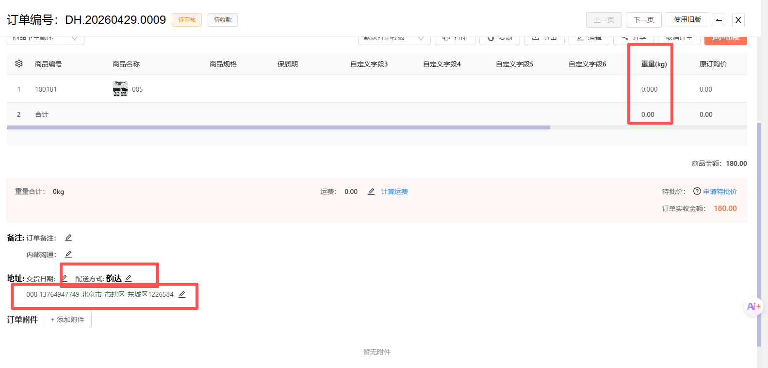Click 申请特批价 link
The image size is (768, 368).
tap(720, 192)
